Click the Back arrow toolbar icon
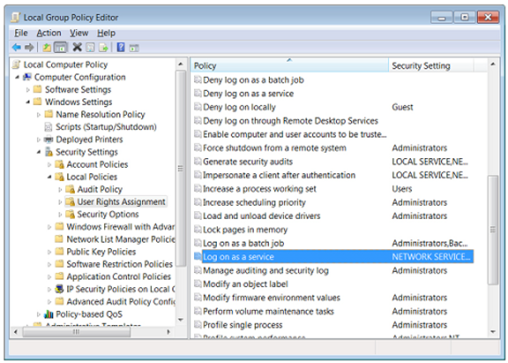 tap(16, 48)
